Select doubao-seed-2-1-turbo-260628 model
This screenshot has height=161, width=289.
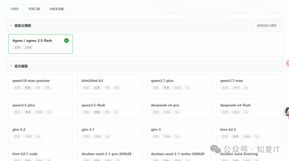(x=179, y=154)
